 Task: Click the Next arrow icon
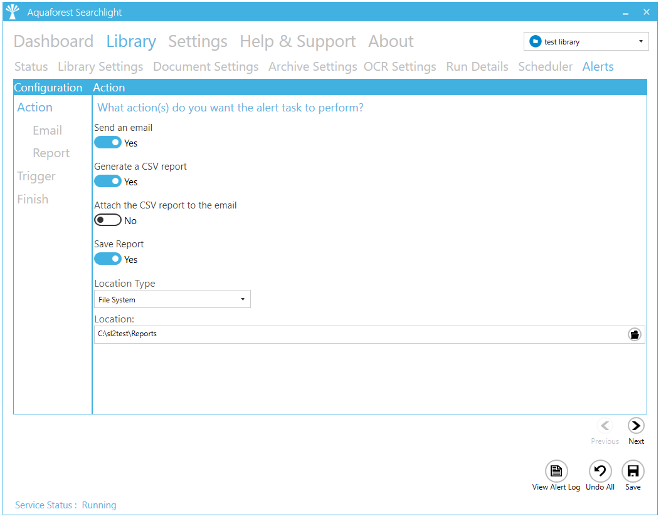pos(636,426)
